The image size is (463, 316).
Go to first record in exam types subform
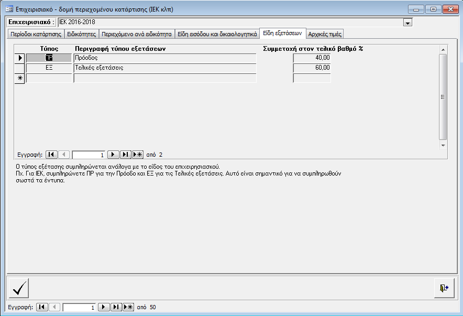[51, 155]
